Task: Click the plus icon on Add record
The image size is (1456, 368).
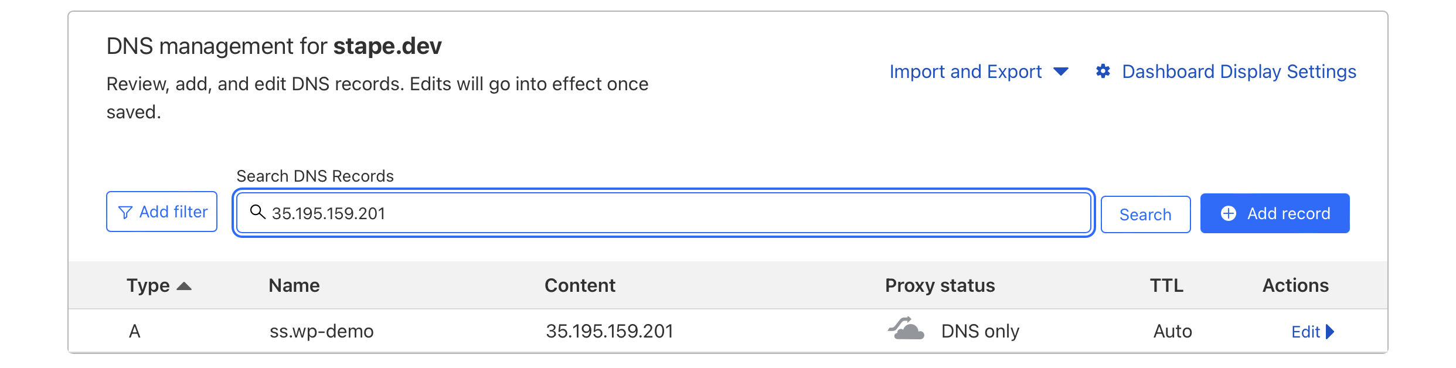Action: (x=1229, y=213)
